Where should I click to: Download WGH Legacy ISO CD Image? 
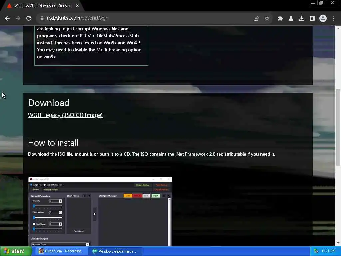click(65, 115)
